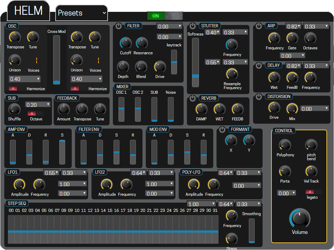This screenshot has width=334, height=250.
Task: Open the Sub 0.20 dropdown
Action: 38,105
